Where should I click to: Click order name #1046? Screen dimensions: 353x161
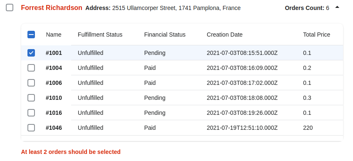tap(54, 128)
